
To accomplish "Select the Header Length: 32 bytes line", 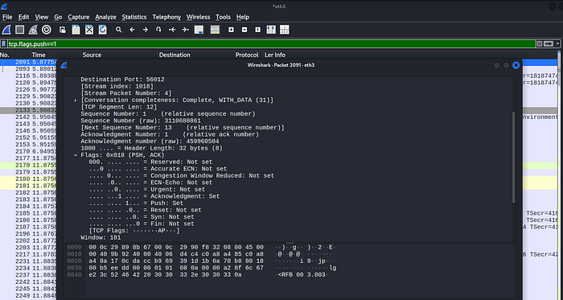I will [x=151, y=148].
